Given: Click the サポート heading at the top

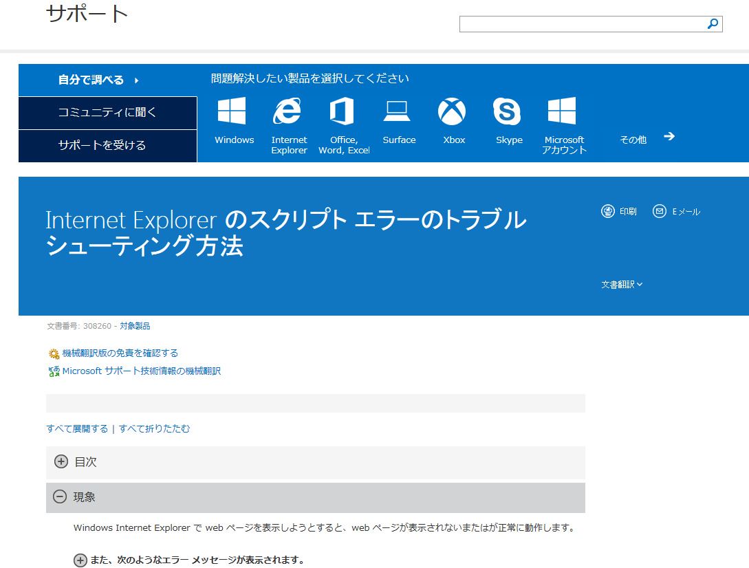Looking at the screenshot, I should (x=87, y=14).
